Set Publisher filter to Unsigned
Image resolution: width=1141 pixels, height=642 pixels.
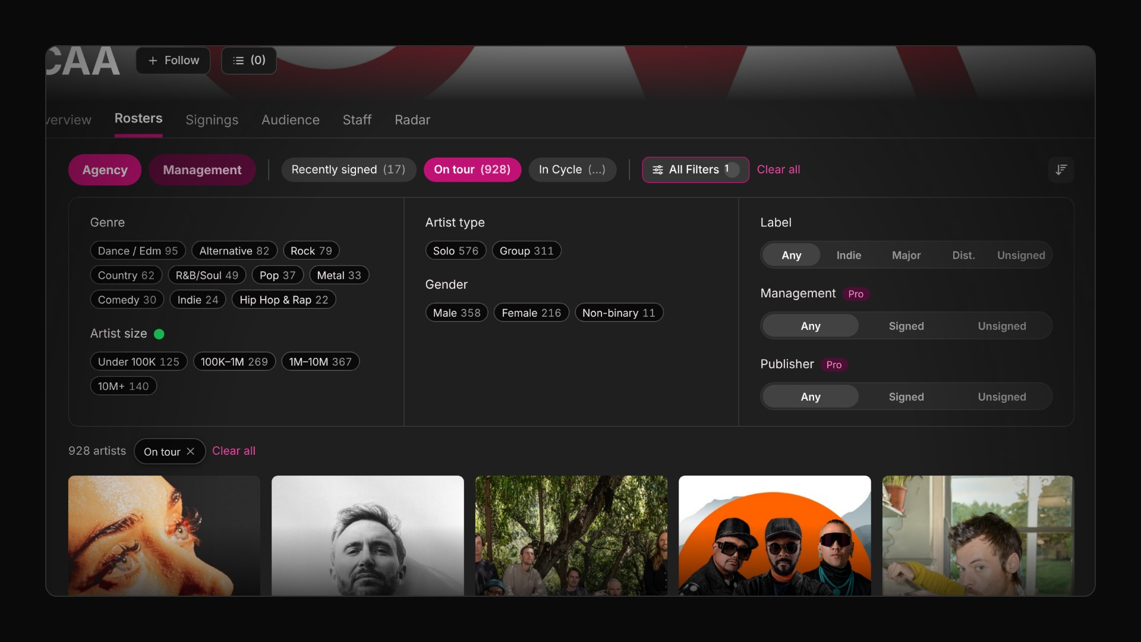(x=1001, y=396)
